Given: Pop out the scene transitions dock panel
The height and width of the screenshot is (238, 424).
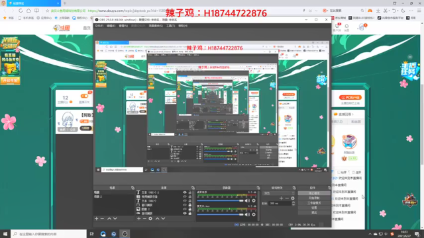Looking at the screenshot, I should pos(294,188).
